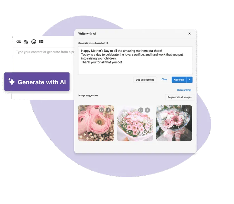Click Regenerate all images button
234x204 pixels.
(180, 97)
